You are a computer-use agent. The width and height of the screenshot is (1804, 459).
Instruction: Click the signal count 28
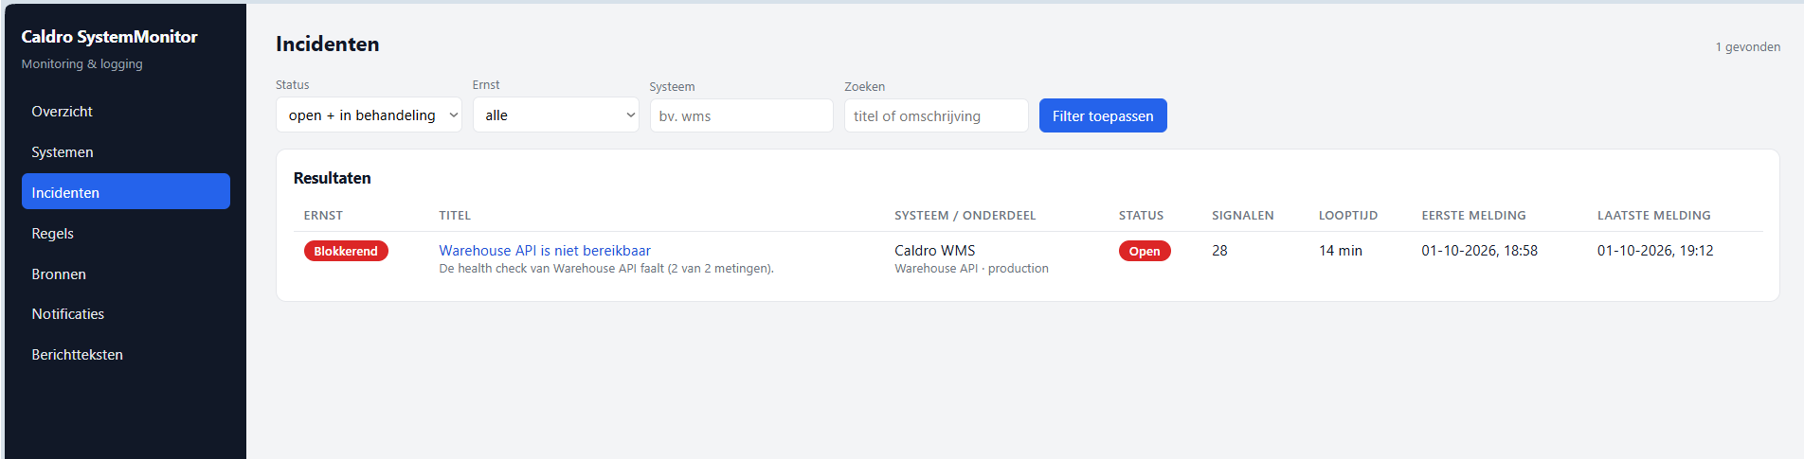[1219, 251]
